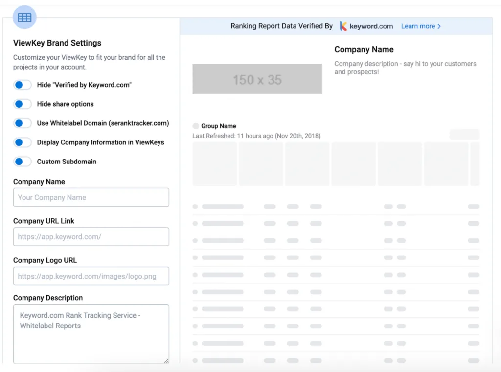Disable the Hide share options switch
The image size is (501, 372).
[x=23, y=104]
